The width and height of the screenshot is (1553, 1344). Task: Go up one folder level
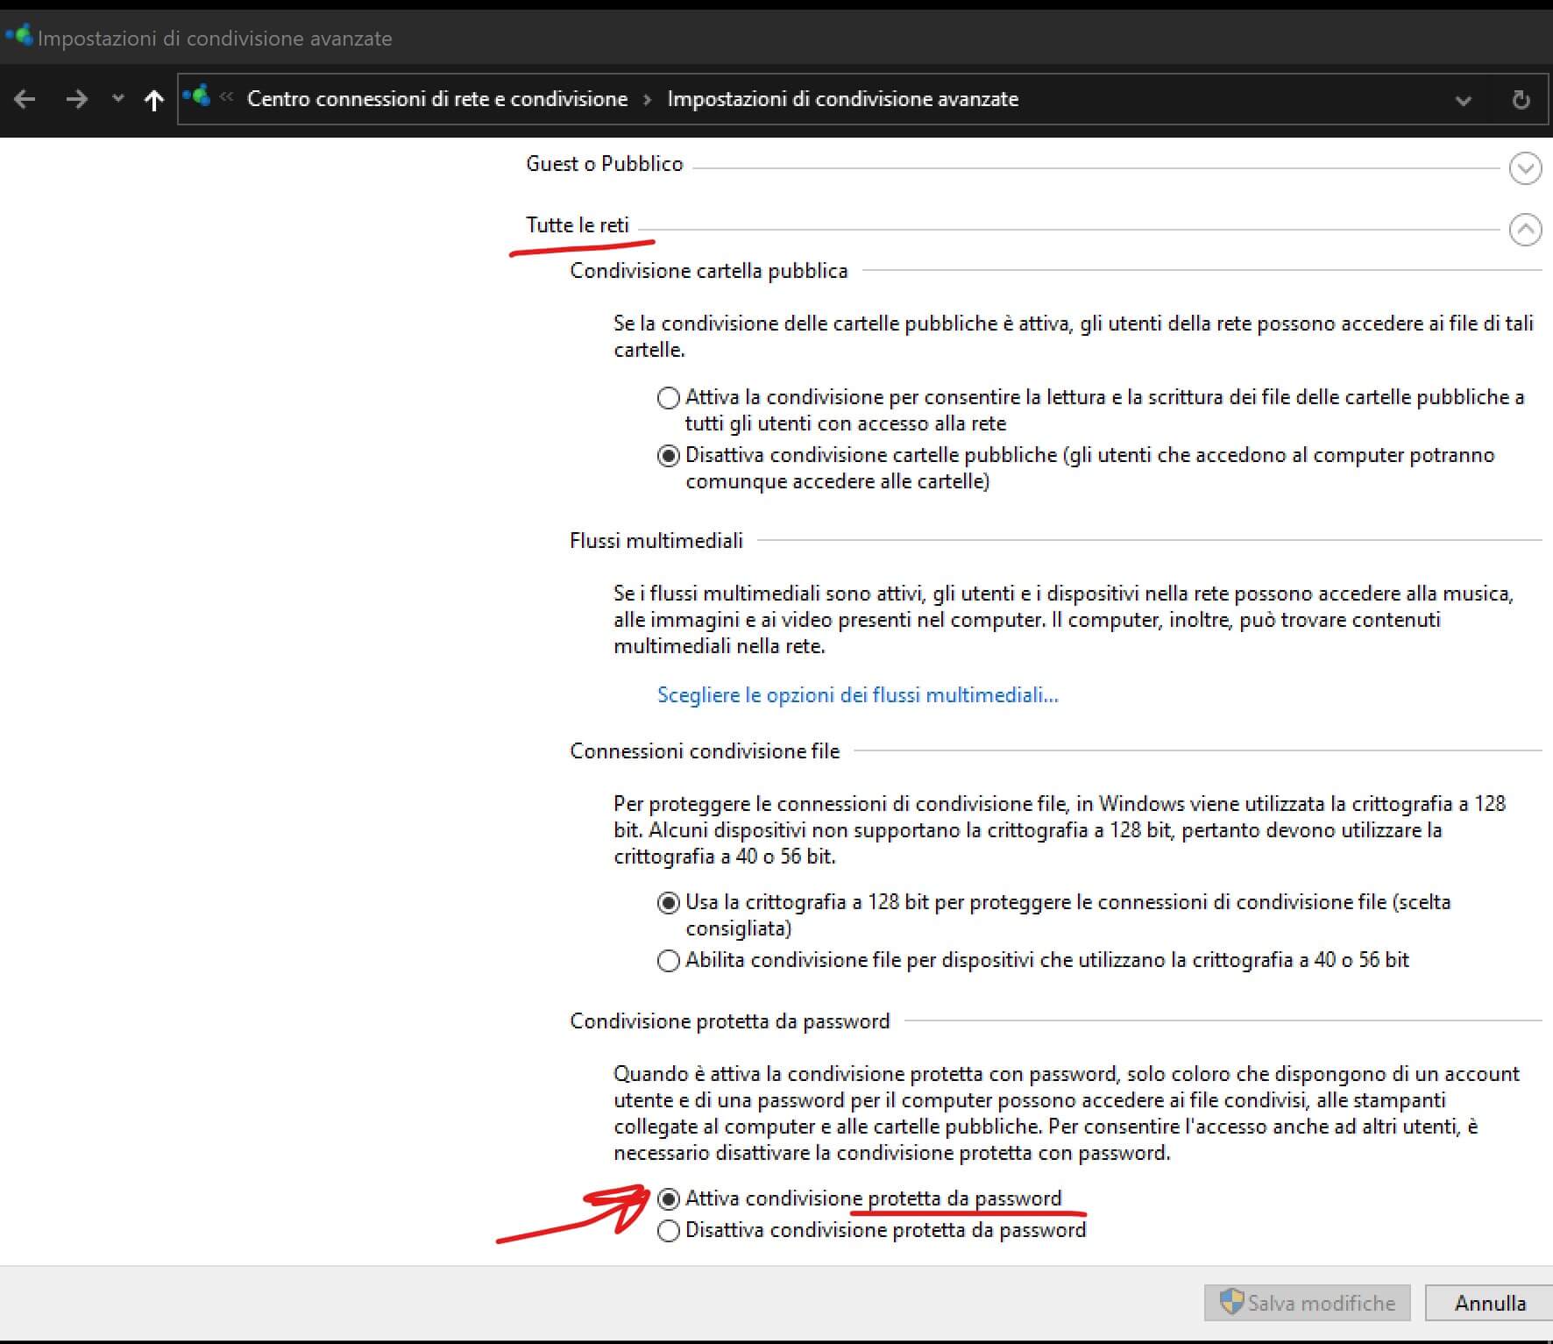click(x=154, y=100)
